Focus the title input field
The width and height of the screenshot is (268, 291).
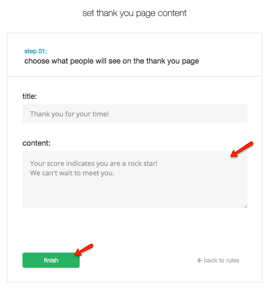click(x=135, y=114)
